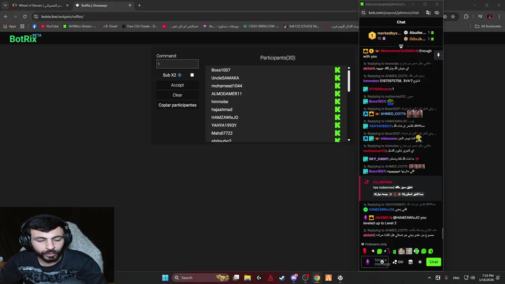The width and height of the screenshot is (505, 284).
Task: Click participants list scroll-down arrow
Action: (x=349, y=140)
